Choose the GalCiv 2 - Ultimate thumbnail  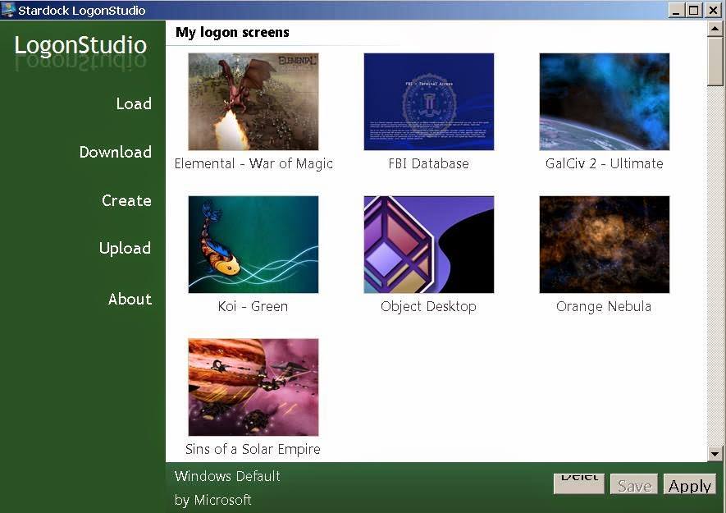pyautogui.click(x=605, y=102)
